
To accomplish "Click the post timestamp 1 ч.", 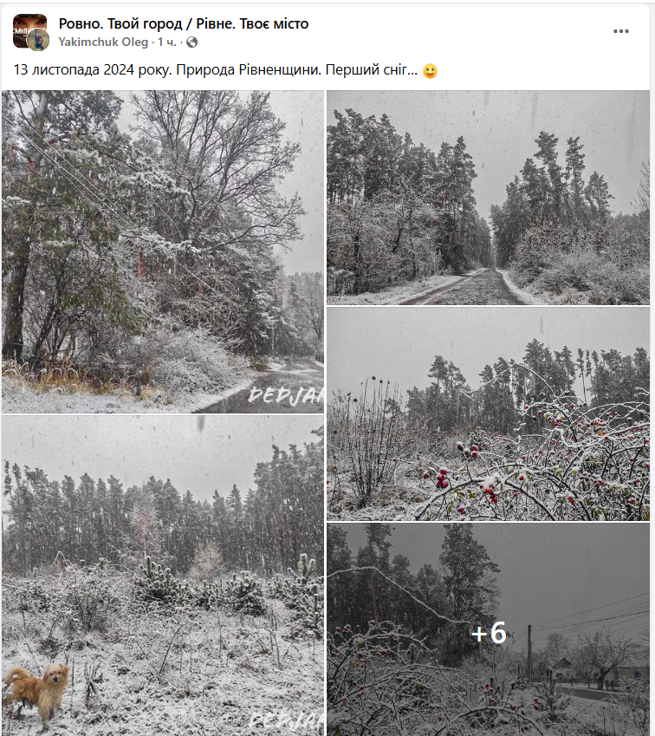I will pyautogui.click(x=166, y=42).
